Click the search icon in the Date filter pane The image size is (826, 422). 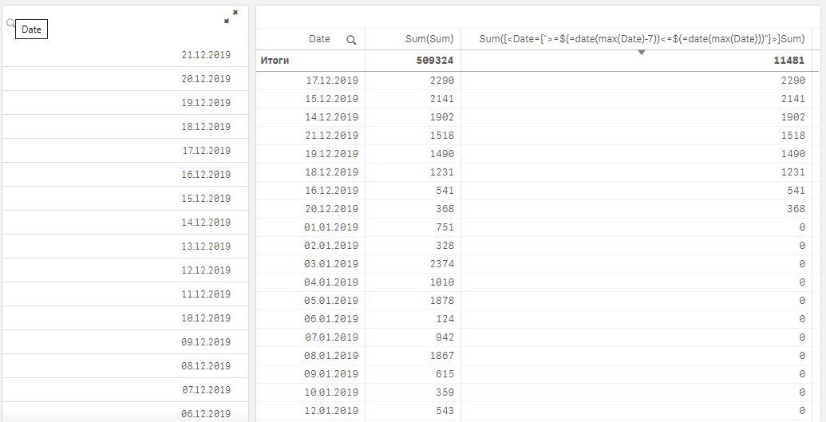10,24
